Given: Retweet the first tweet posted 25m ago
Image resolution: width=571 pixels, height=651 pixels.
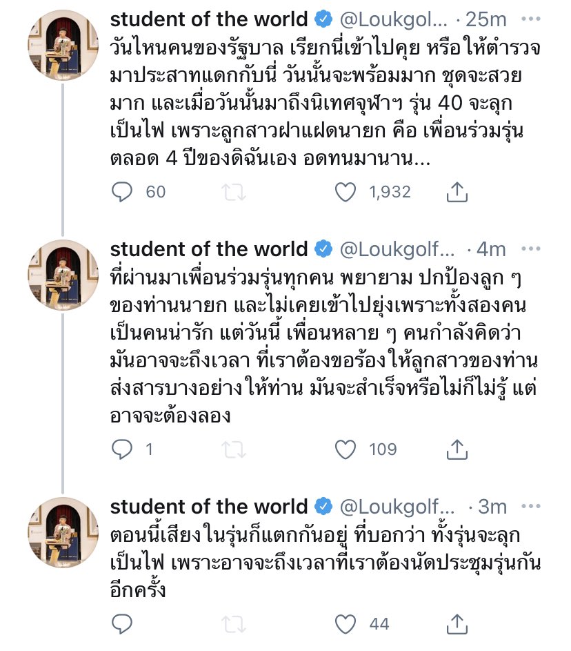Looking at the screenshot, I should coord(235,193).
